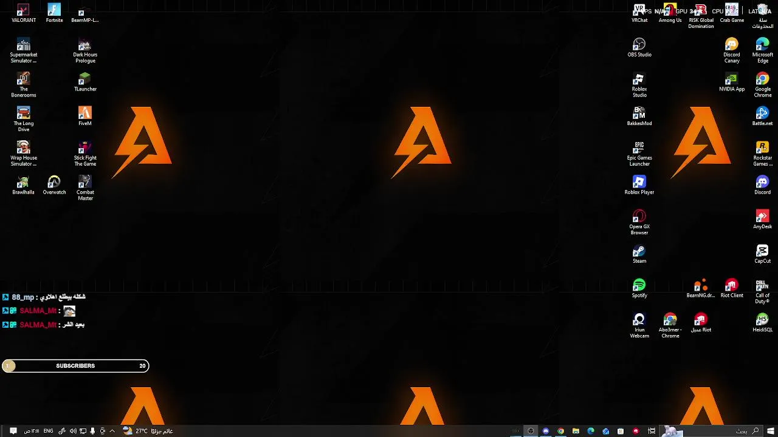Open the OBS Studio desktop icon
This screenshot has height=437, width=778.
(x=639, y=48)
